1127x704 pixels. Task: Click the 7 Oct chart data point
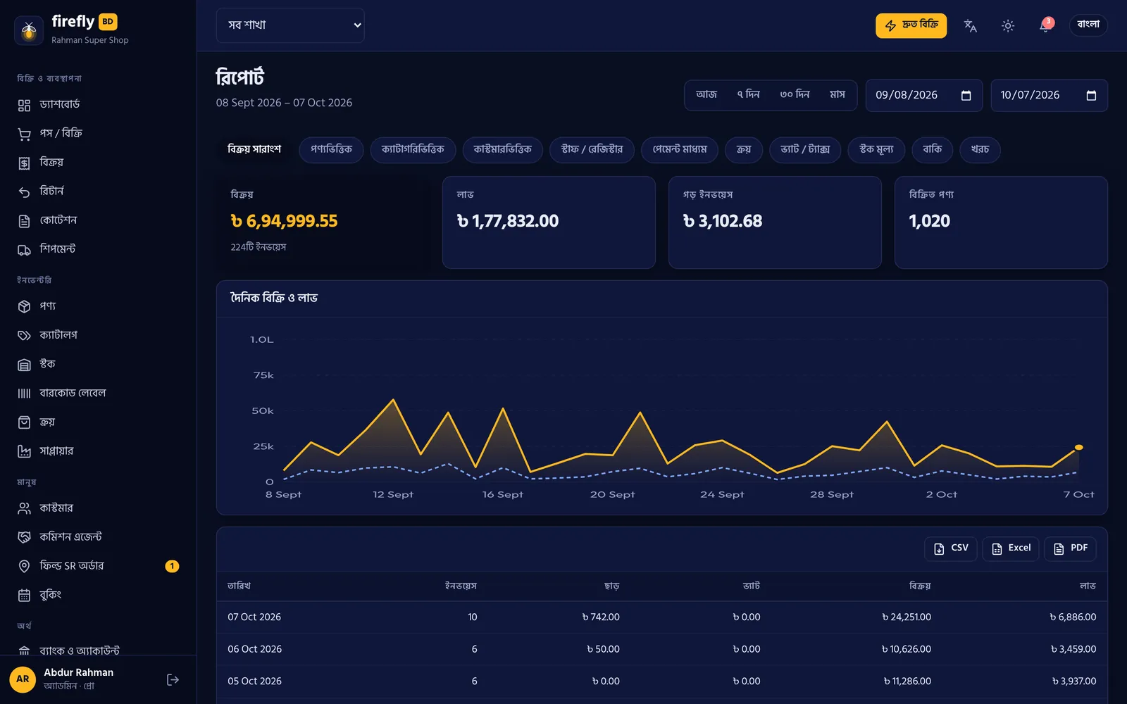click(1078, 447)
